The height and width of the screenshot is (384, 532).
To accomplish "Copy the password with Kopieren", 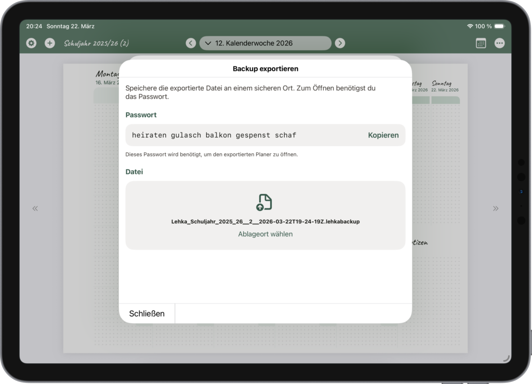I will click(x=383, y=135).
